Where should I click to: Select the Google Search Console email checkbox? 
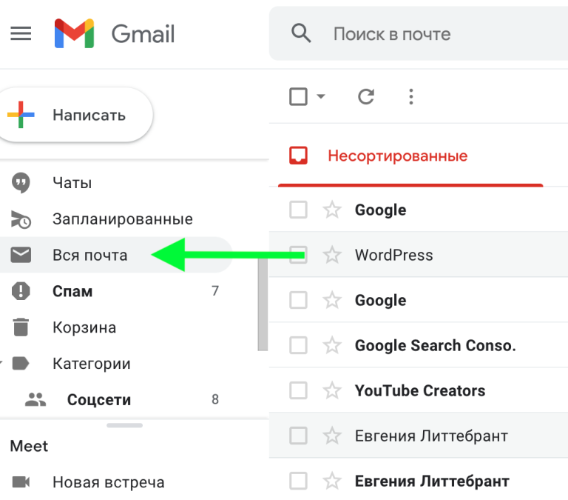[298, 346]
